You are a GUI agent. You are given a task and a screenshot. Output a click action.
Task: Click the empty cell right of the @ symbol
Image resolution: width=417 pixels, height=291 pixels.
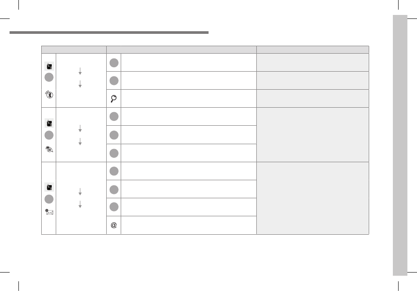pos(189,225)
